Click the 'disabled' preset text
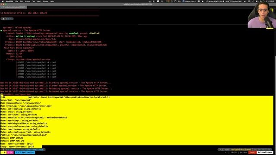 (94, 33)
